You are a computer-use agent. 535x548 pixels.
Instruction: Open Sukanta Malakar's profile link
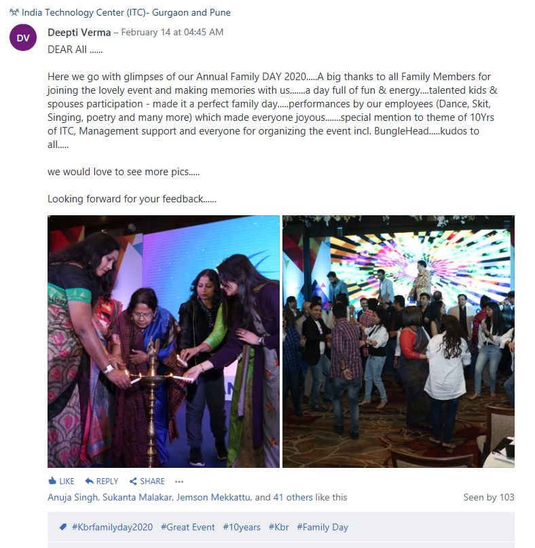(x=137, y=497)
